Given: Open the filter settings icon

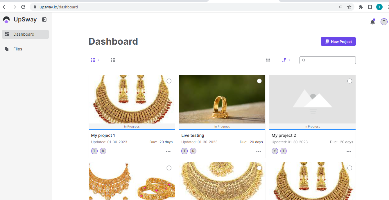Looking at the screenshot, I should click(x=268, y=60).
